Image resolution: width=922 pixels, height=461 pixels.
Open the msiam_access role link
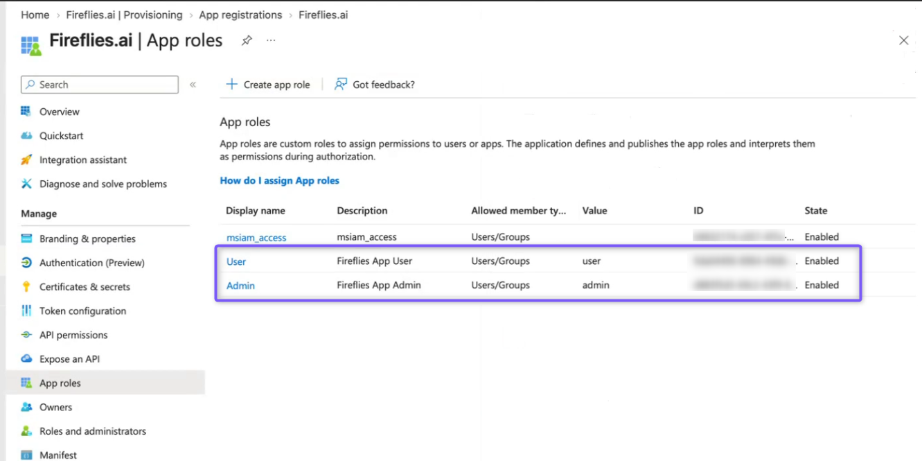coord(256,237)
